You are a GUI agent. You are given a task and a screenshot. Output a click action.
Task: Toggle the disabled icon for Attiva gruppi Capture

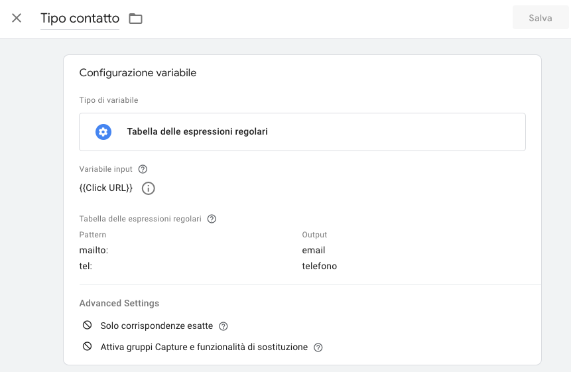[x=87, y=347]
